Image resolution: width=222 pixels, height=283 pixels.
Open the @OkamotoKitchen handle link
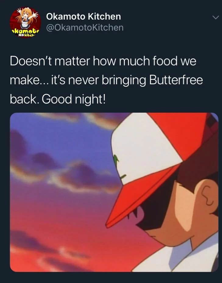85,27
